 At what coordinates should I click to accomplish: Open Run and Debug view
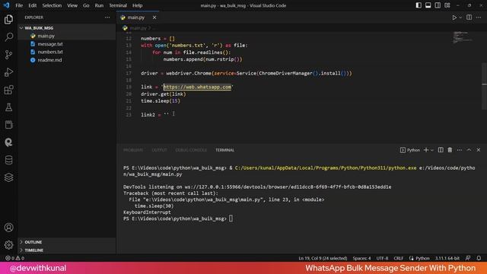(x=8, y=72)
